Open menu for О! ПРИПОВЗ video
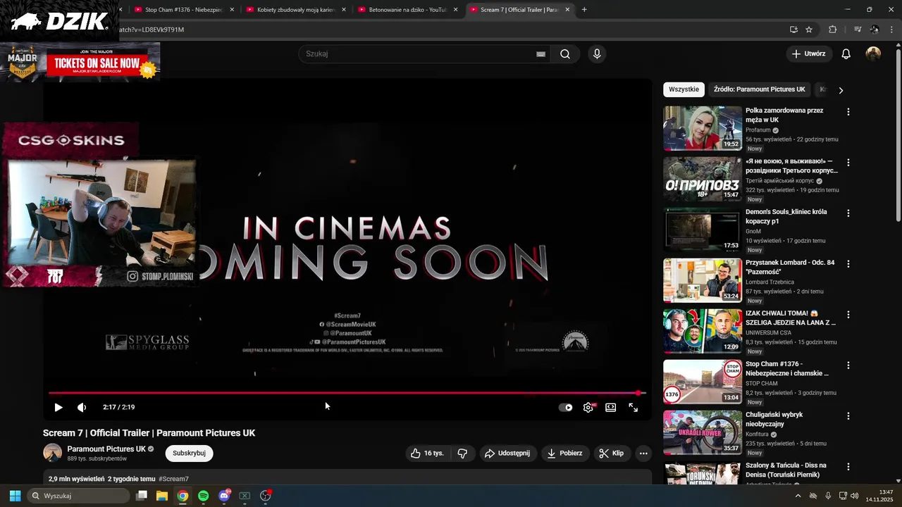The height and width of the screenshot is (507, 902). 848,163
